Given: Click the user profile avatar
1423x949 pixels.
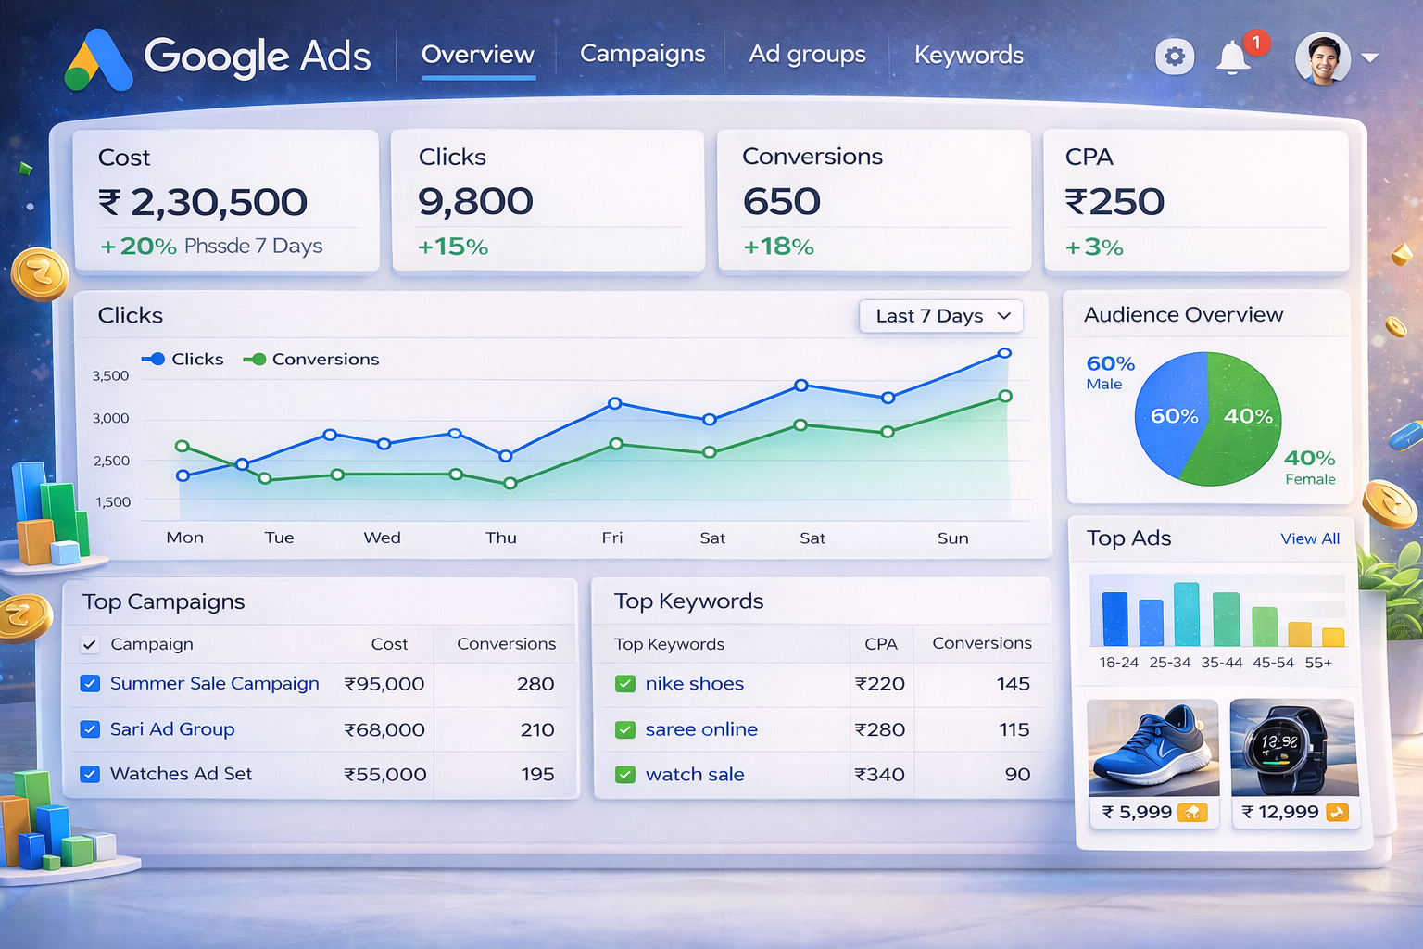Looking at the screenshot, I should click(x=1322, y=58).
